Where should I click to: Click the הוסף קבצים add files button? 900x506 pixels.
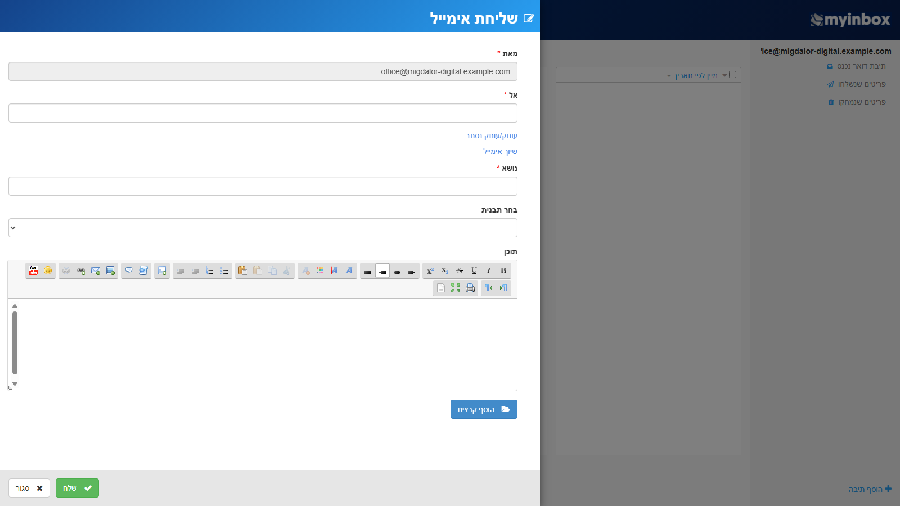(x=484, y=409)
